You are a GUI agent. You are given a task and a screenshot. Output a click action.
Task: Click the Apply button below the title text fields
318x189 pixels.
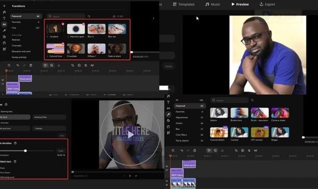tap(62, 136)
